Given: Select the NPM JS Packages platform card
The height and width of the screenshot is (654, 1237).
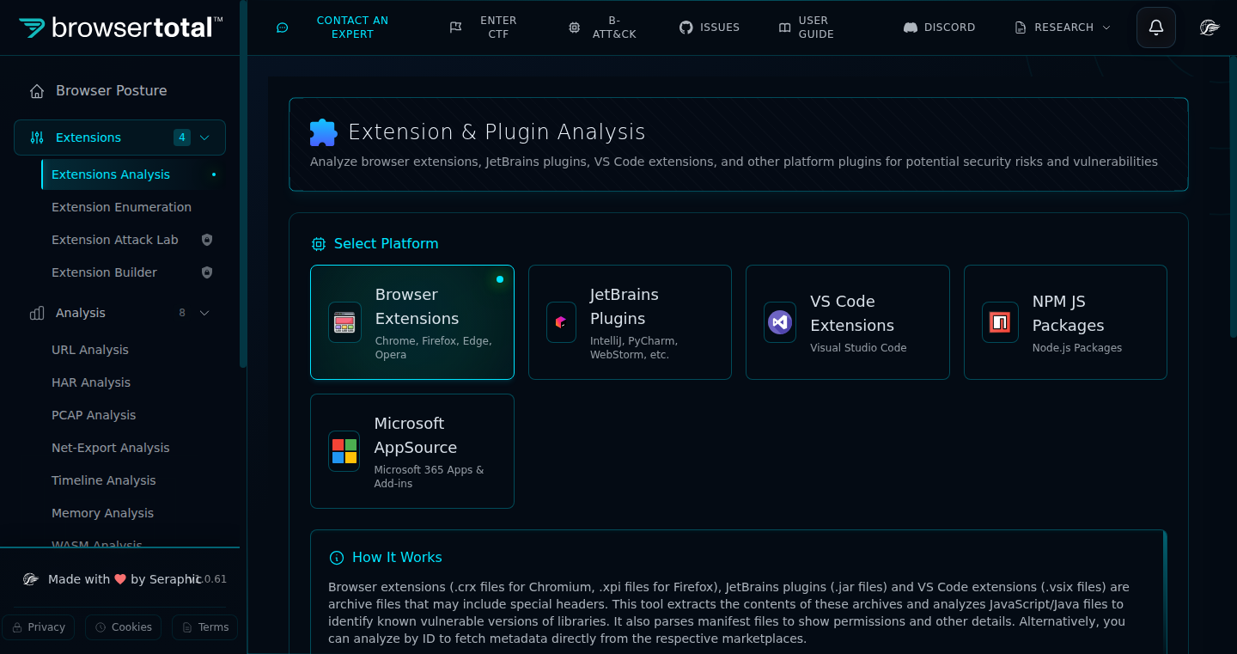Looking at the screenshot, I should pyautogui.click(x=1065, y=322).
